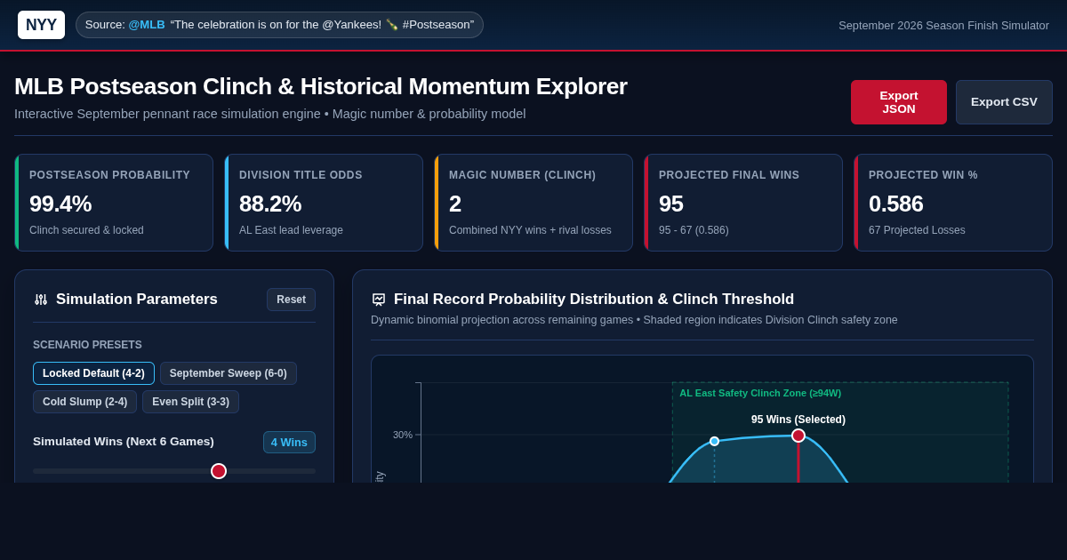1067x560 pixels.
Task: Click 'Combined NYY wins + rival losses' text
Action: (x=530, y=230)
